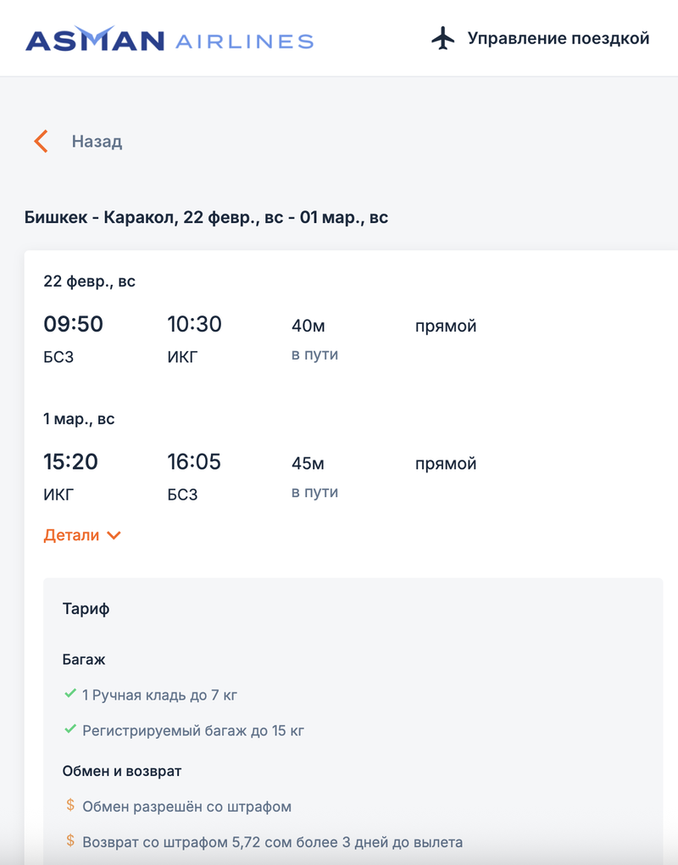Select the Бишкек - Каракол route heading
Screen dimensions: 678x865
coord(207,217)
